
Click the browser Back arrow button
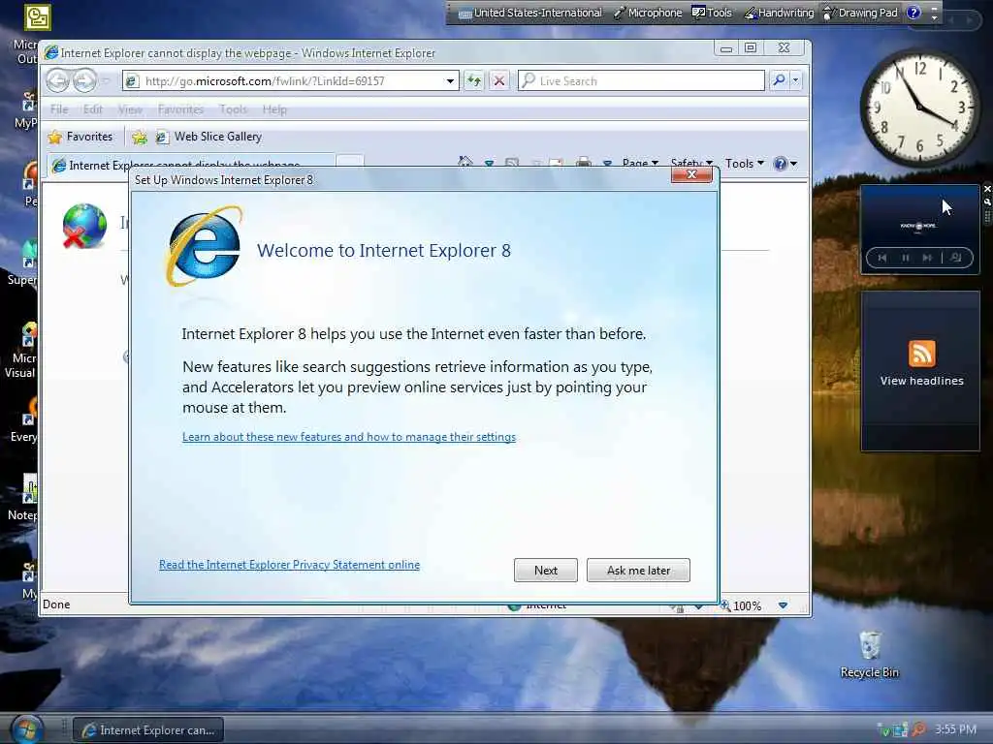[x=57, y=81]
